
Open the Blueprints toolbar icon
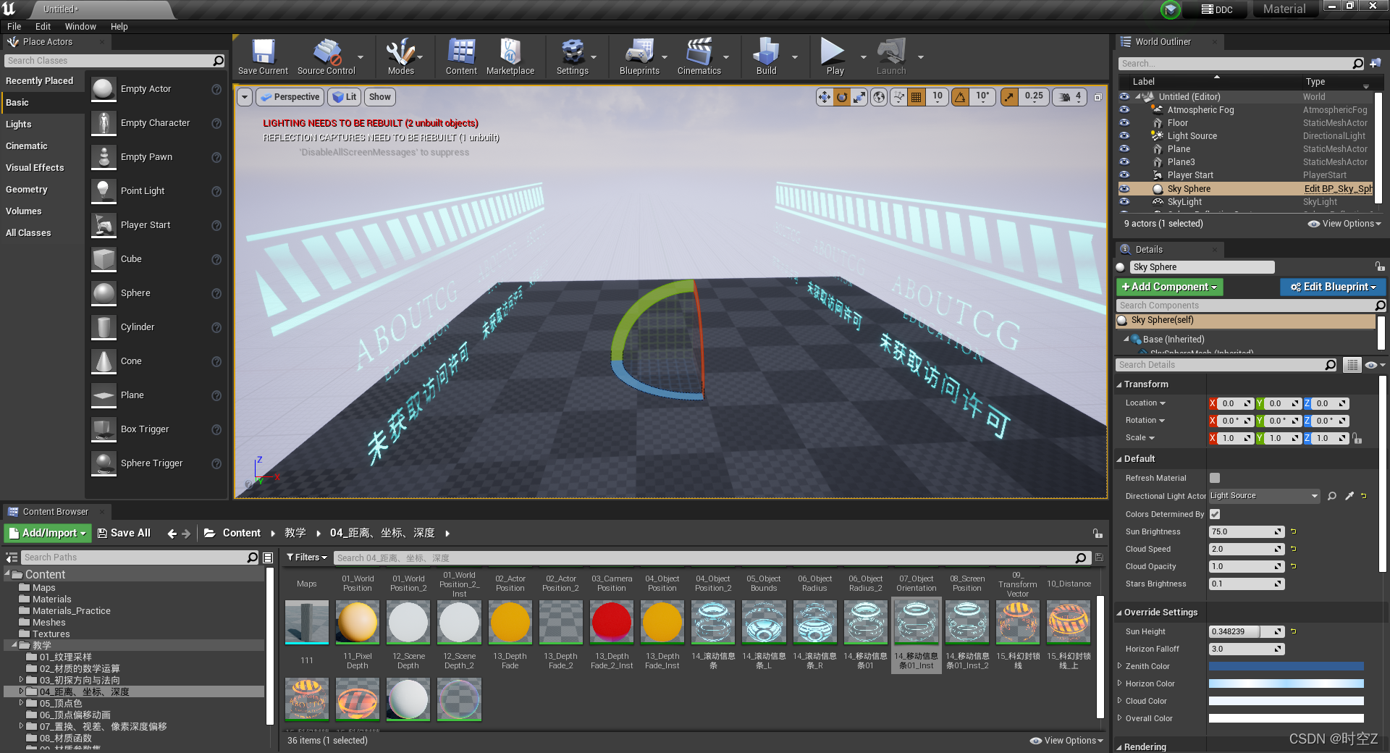coord(639,56)
